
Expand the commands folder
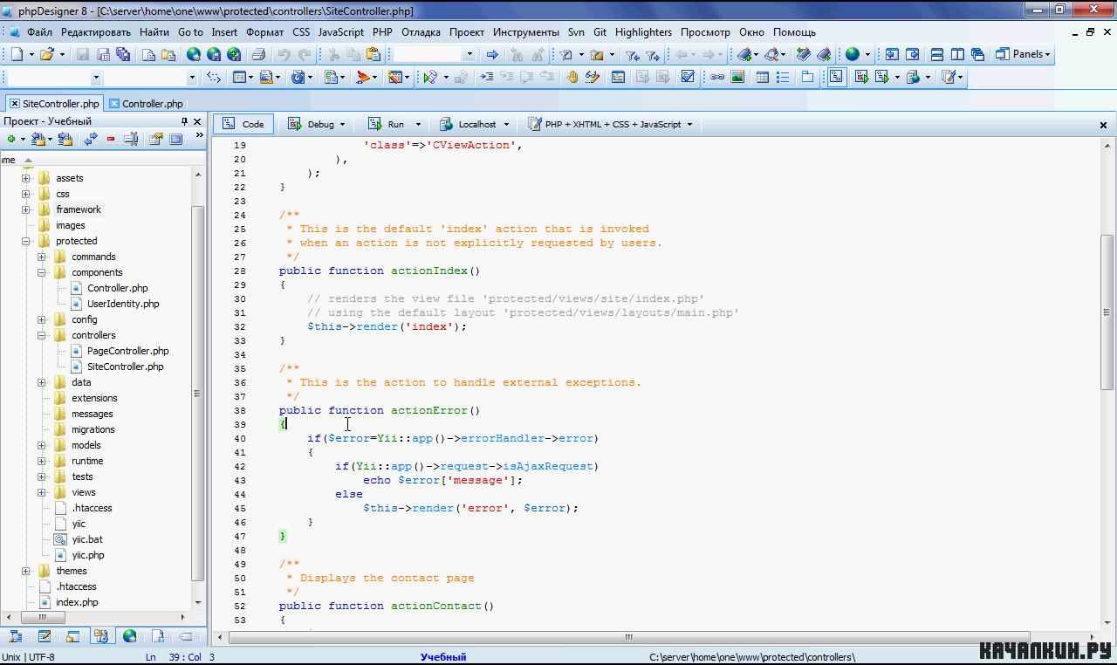point(42,257)
